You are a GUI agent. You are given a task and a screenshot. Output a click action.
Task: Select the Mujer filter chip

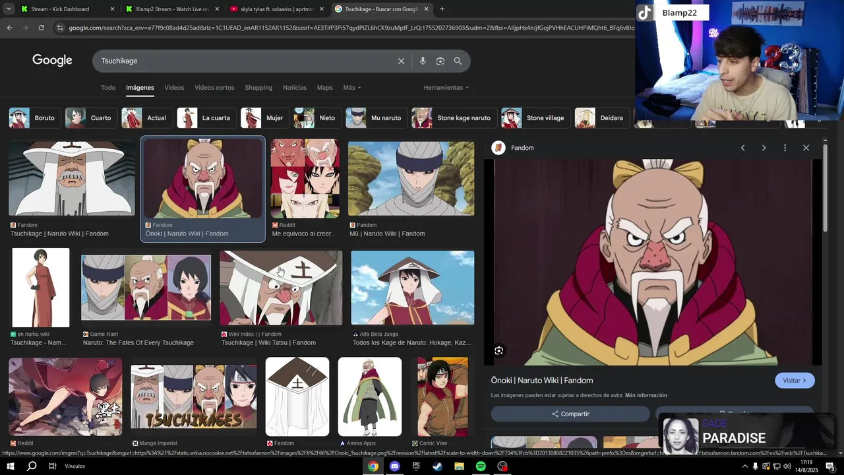(264, 118)
